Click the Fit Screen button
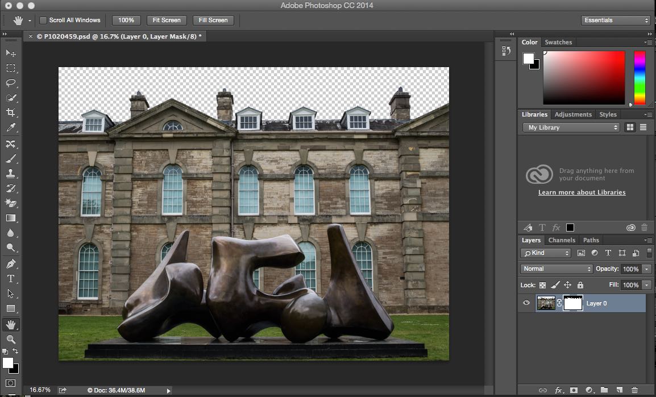This screenshot has width=656, height=397. [x=167, y=20]
